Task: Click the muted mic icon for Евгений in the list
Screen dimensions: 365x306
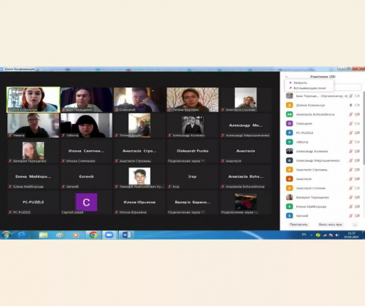Action: [x=350, y=216]
